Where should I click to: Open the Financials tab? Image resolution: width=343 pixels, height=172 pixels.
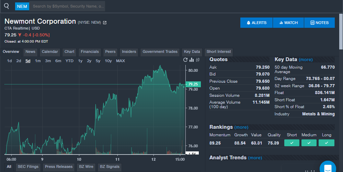coord(90,52)
